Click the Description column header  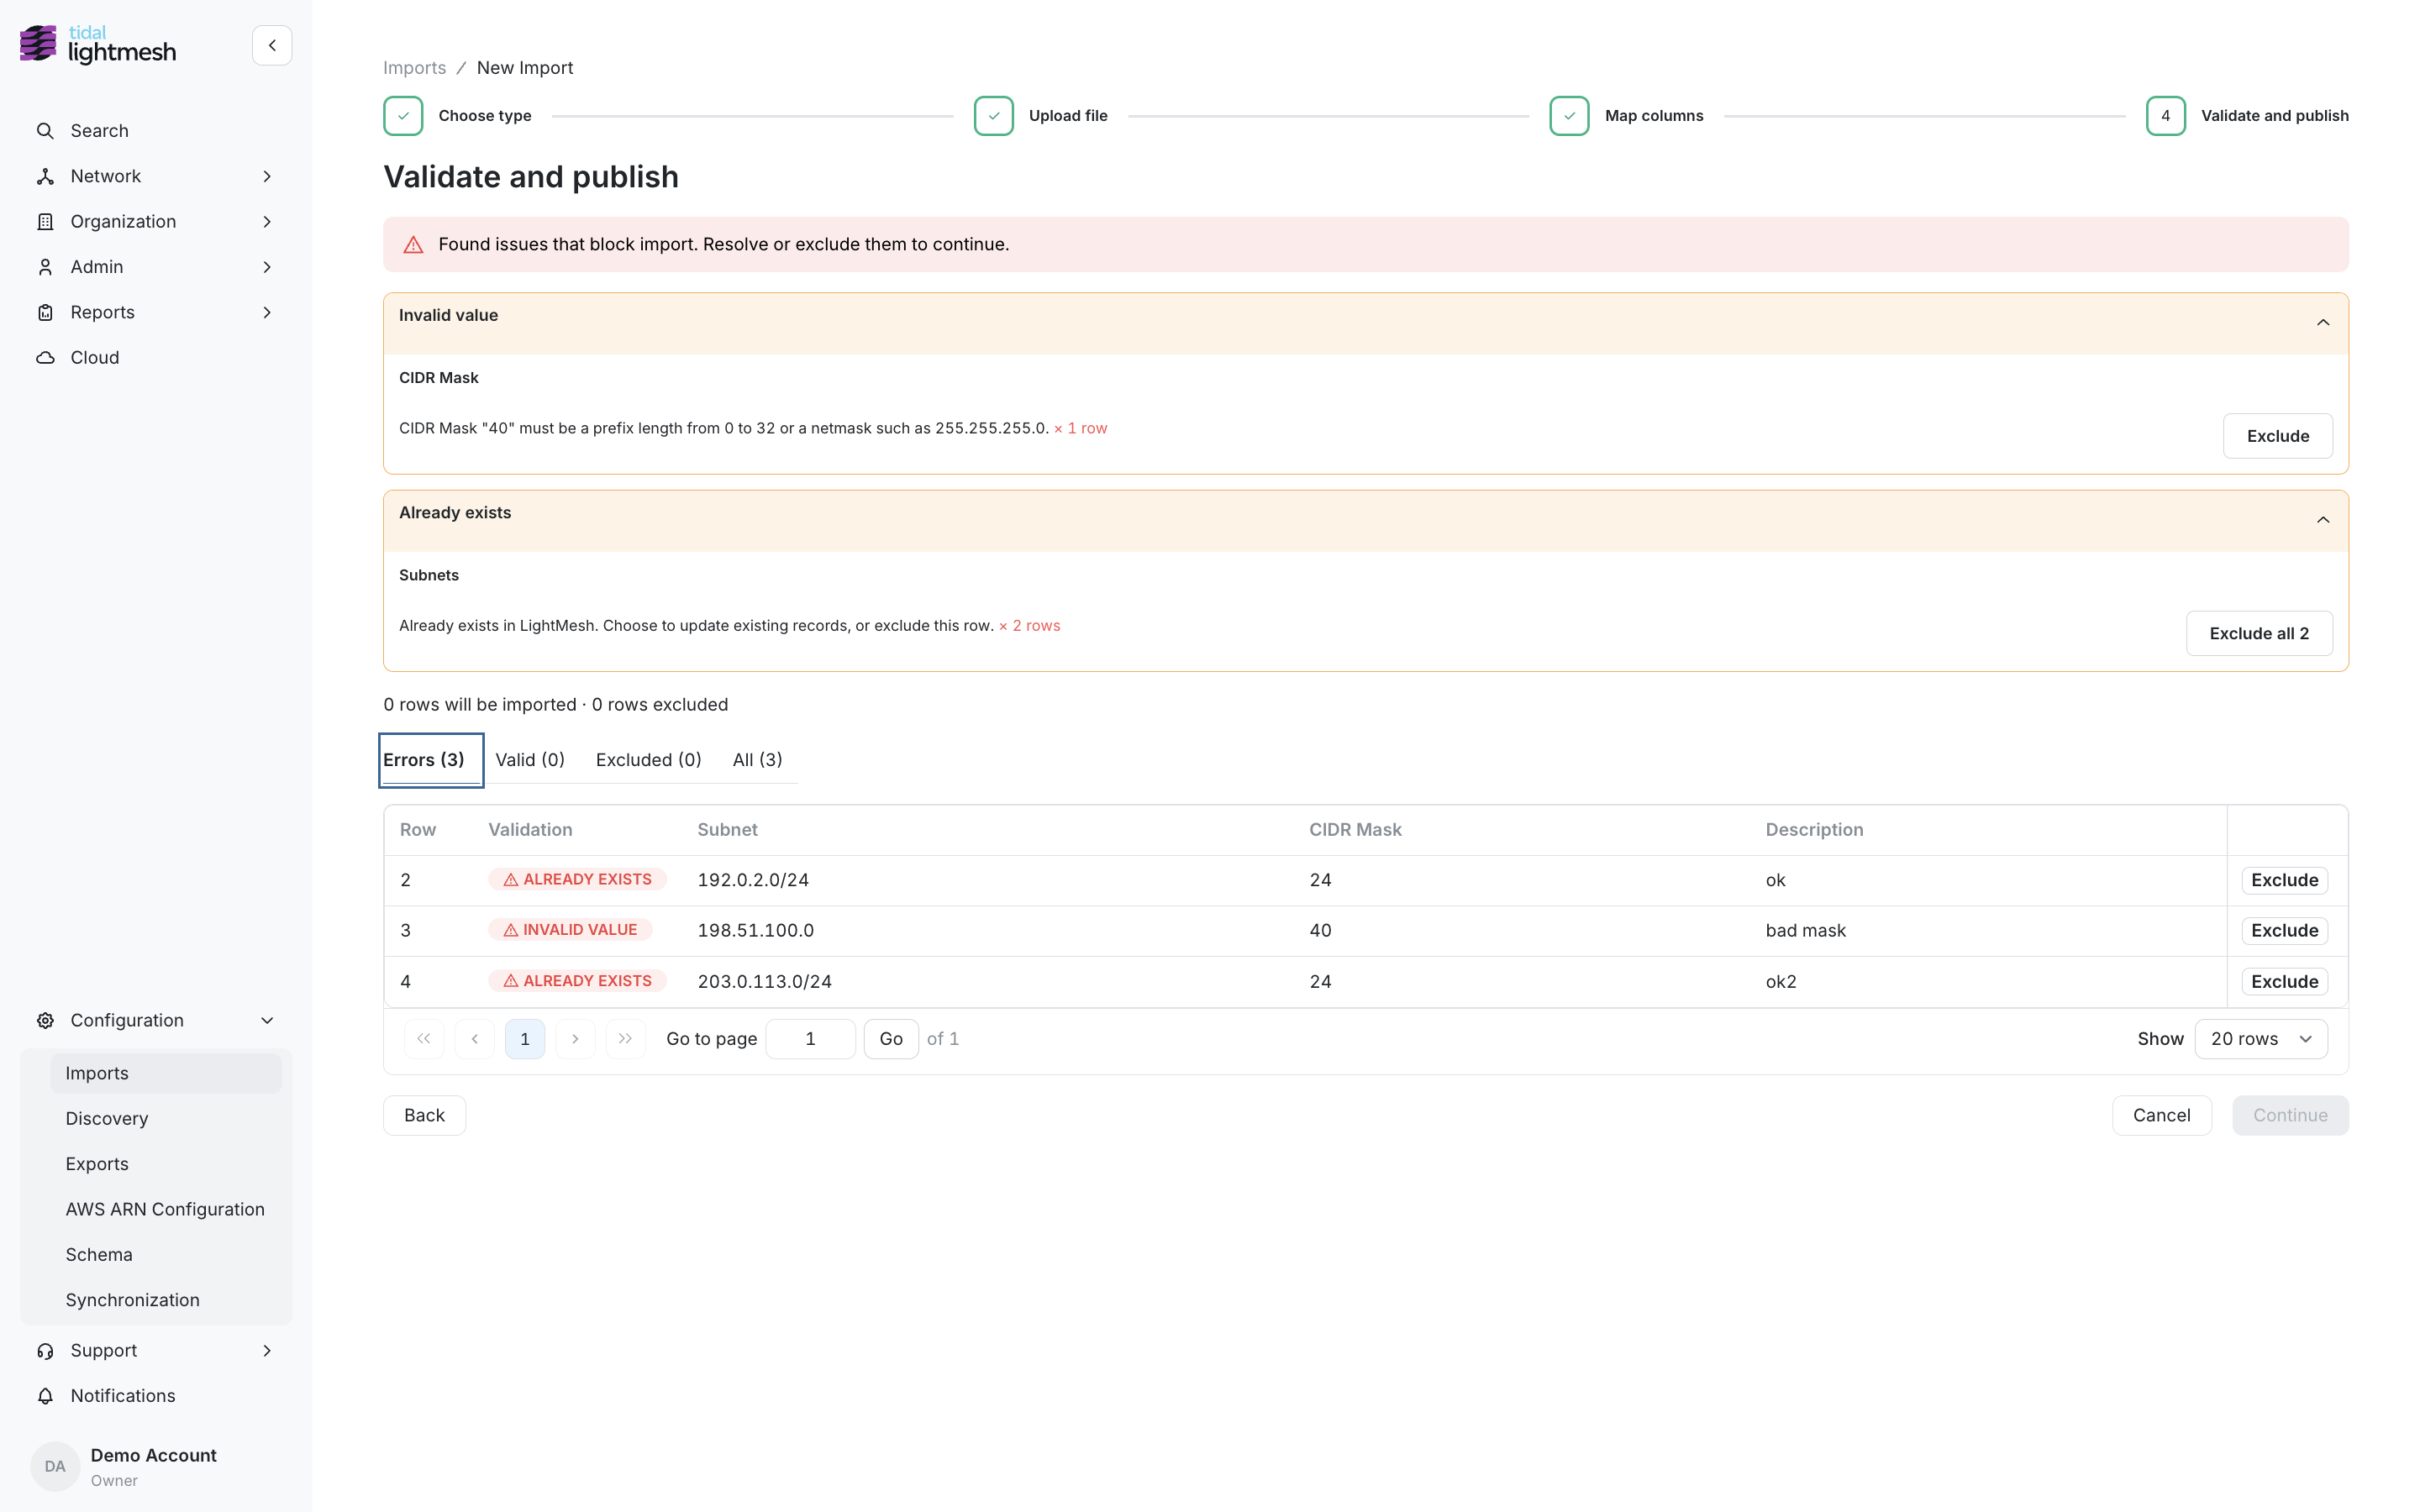[1814, 830]
